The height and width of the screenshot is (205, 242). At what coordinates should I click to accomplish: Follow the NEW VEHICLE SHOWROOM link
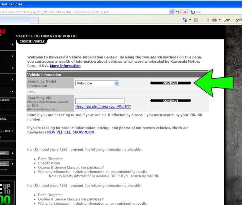71,132
